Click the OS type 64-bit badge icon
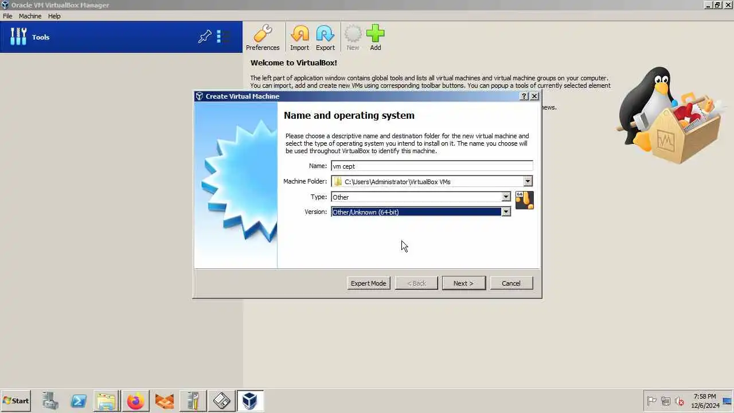This screenshot has width=734, height=413. [524, 200]
